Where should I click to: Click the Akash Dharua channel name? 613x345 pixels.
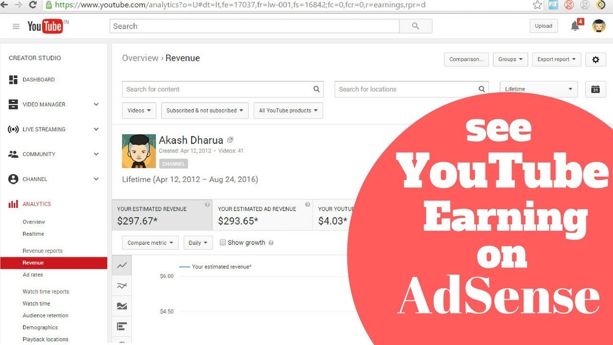tap(191, 140)
